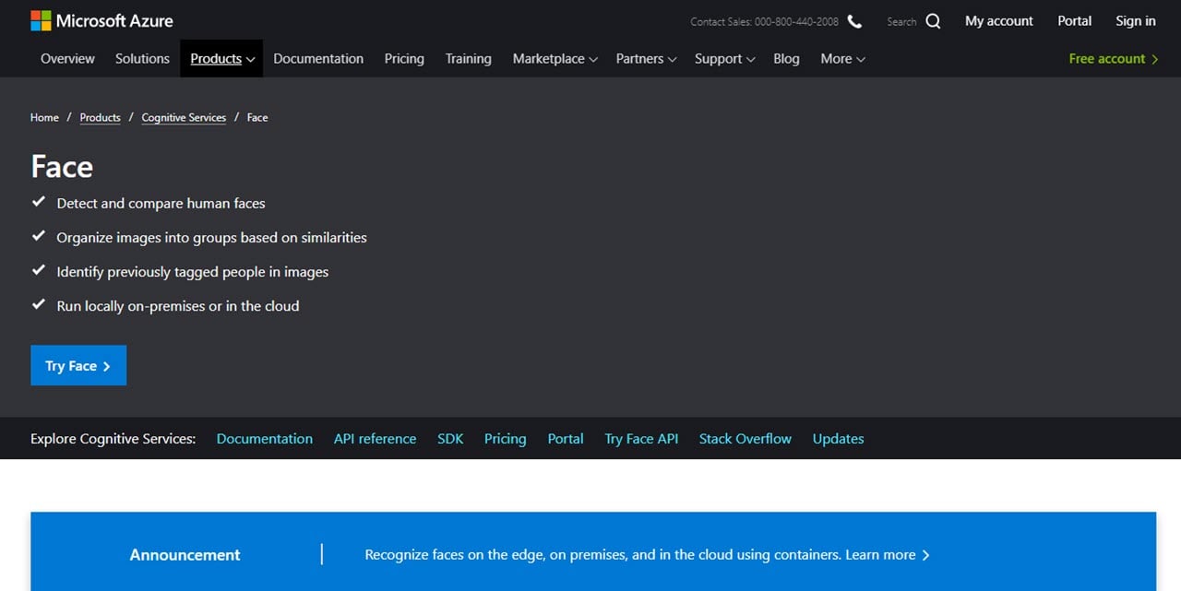Click 'Detect and compare human faces' text
The height and width of the screenshot is (591, 1181).
(x=161, y=203)
